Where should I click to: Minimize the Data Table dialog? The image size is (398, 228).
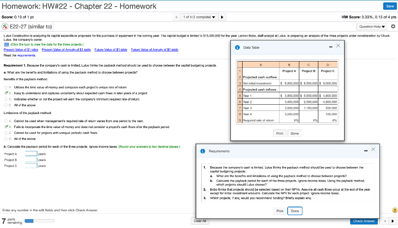[330, 47]
